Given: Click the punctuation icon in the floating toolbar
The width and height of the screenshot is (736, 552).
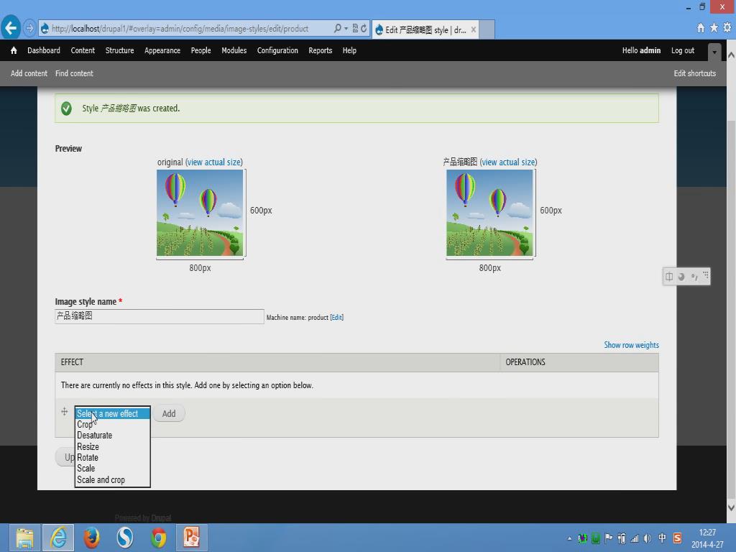Looking at the screenshot, I should pyautogui.click(x=694, y=277).
